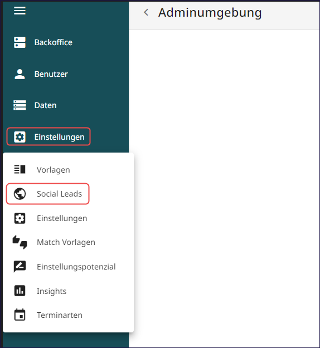
Task: Click the Social Leads globe icon
Action: [20, 194]
